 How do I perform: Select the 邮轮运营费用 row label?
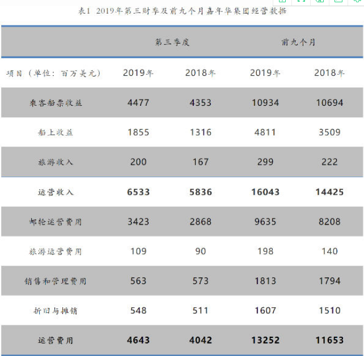click(56, 222)
